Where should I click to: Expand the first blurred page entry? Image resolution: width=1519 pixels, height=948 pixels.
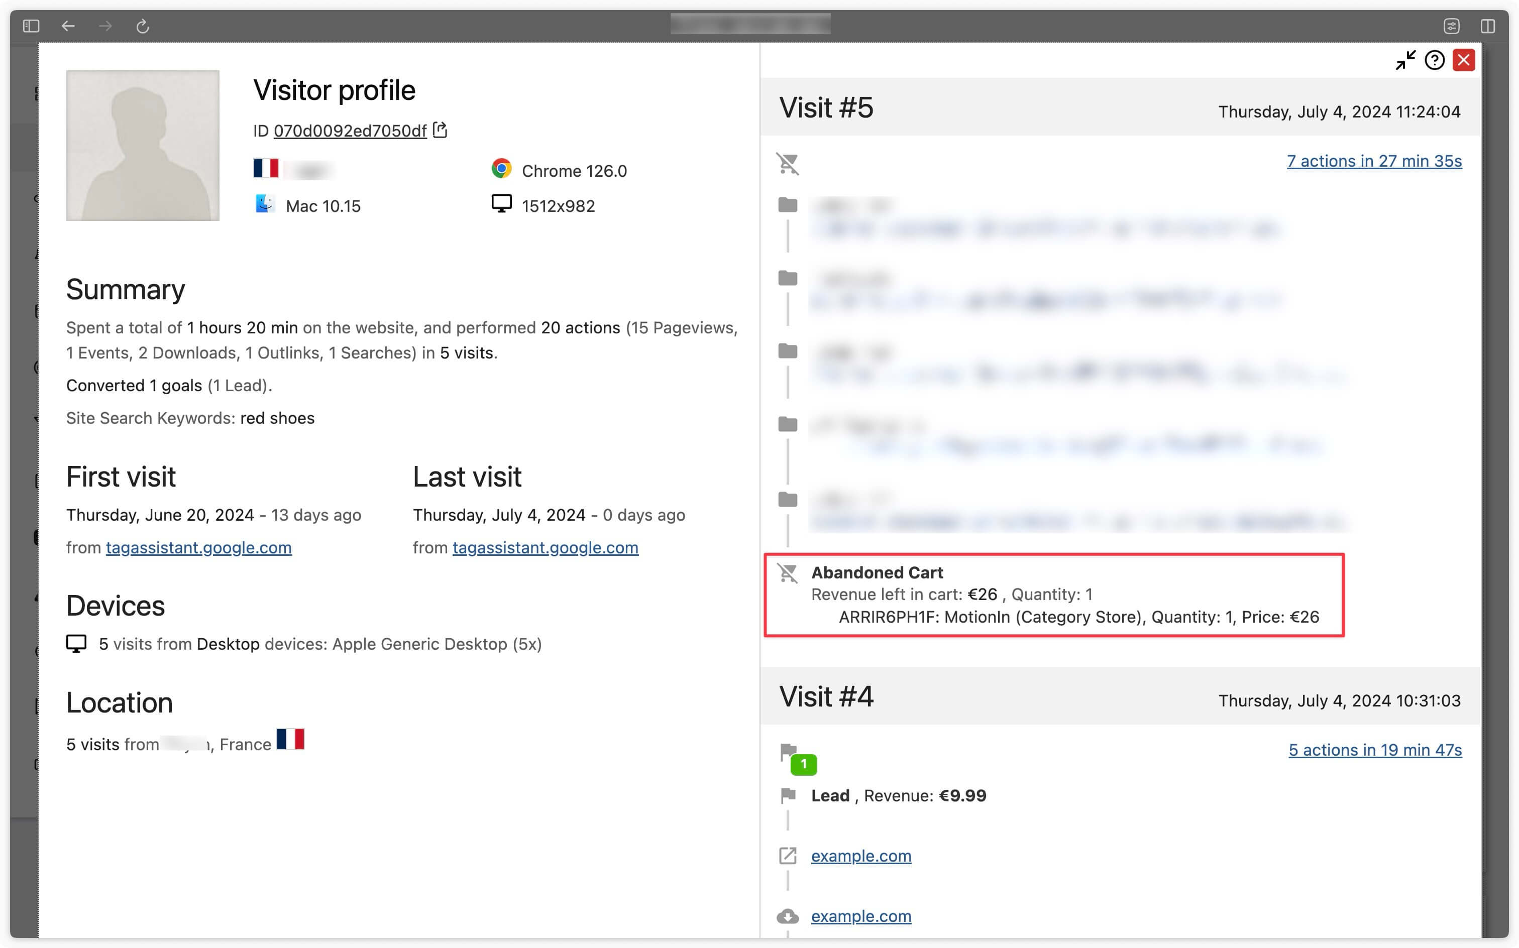[x=789, y=207]
